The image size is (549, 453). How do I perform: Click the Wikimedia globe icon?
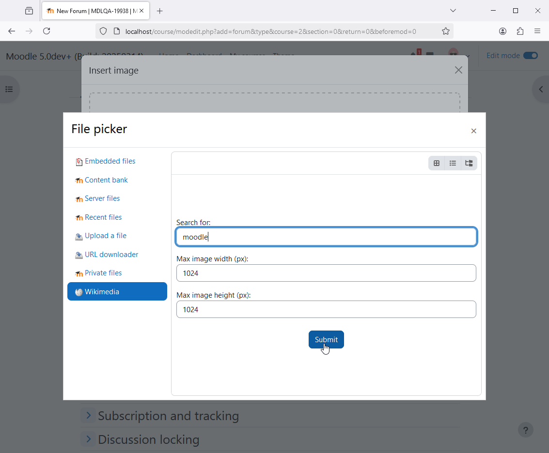(x=79, y=292)
